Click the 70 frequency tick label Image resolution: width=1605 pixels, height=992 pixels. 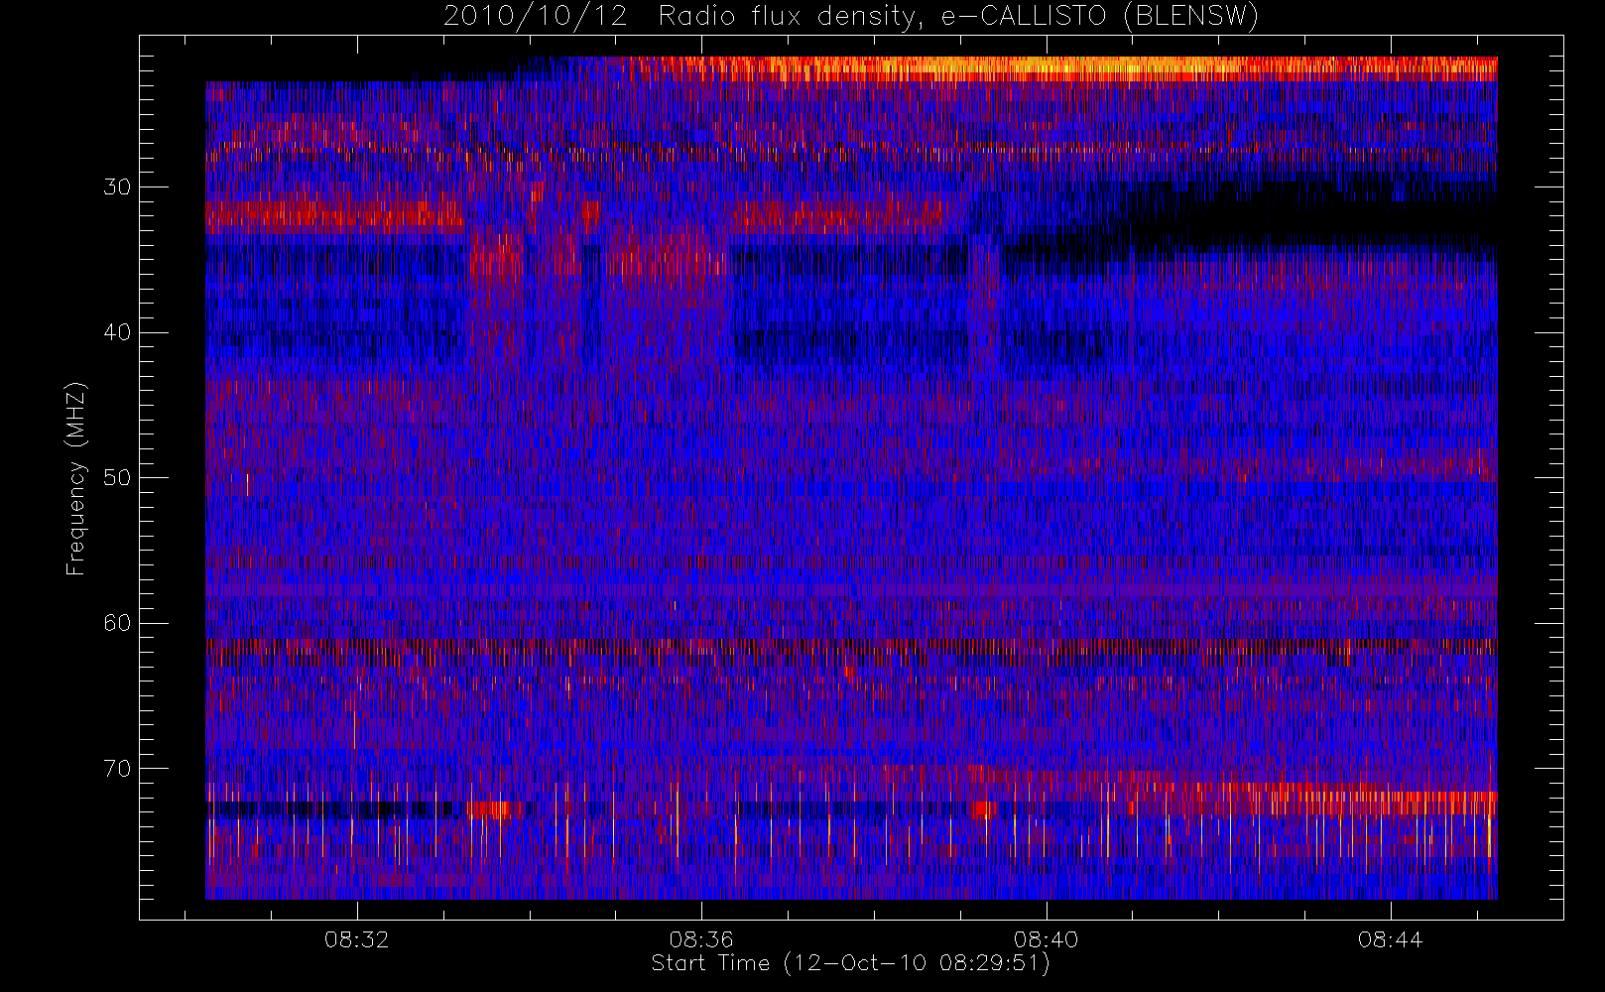coord(117,768)
